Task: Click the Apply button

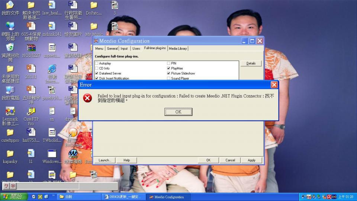Action: click(252, 160)
